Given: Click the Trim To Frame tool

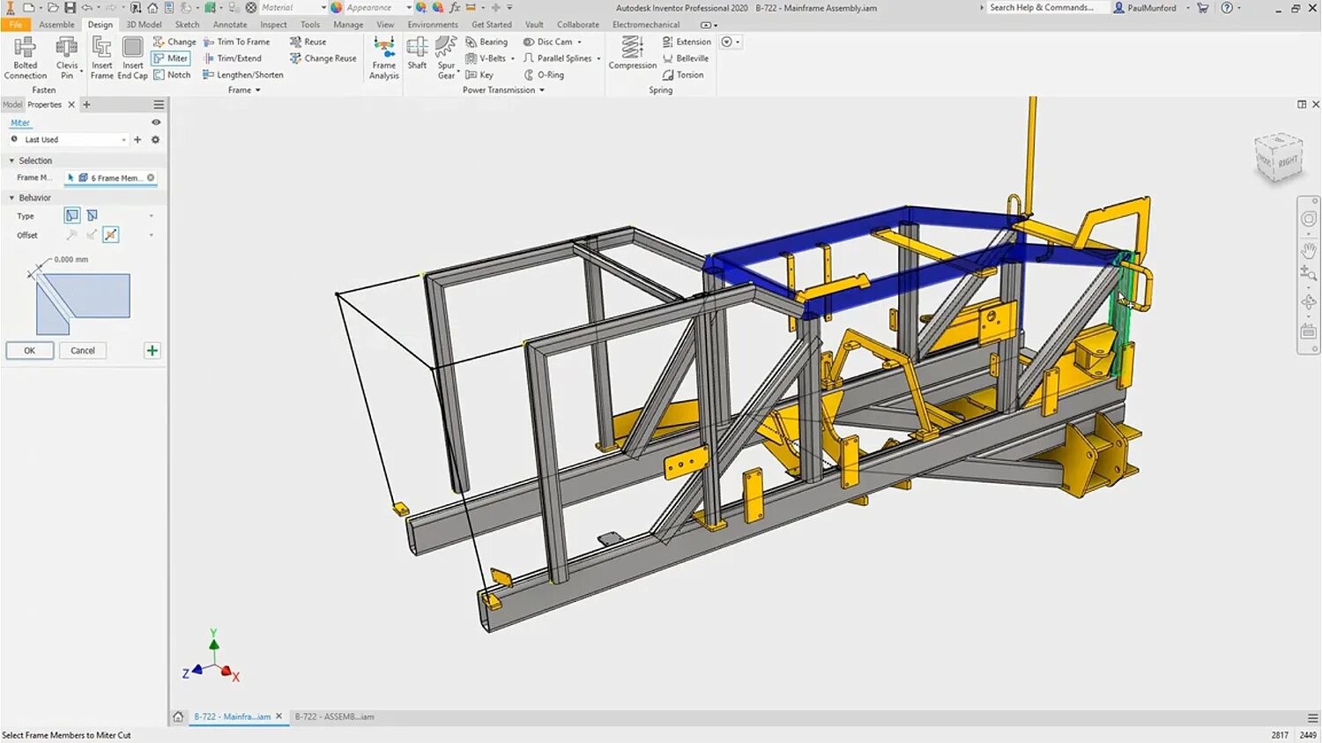Looking at the screenshot, I should [237, 41].
